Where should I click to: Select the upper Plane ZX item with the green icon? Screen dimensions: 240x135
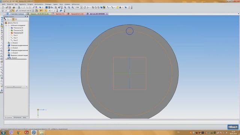[x=17, y=30]
